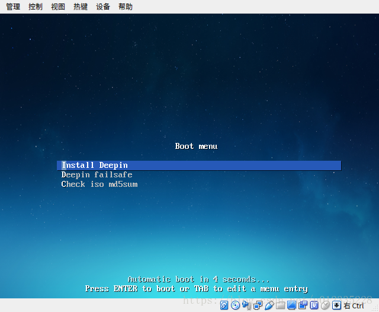
Task: Open the 管理 menu
Action: pos(13,7)
